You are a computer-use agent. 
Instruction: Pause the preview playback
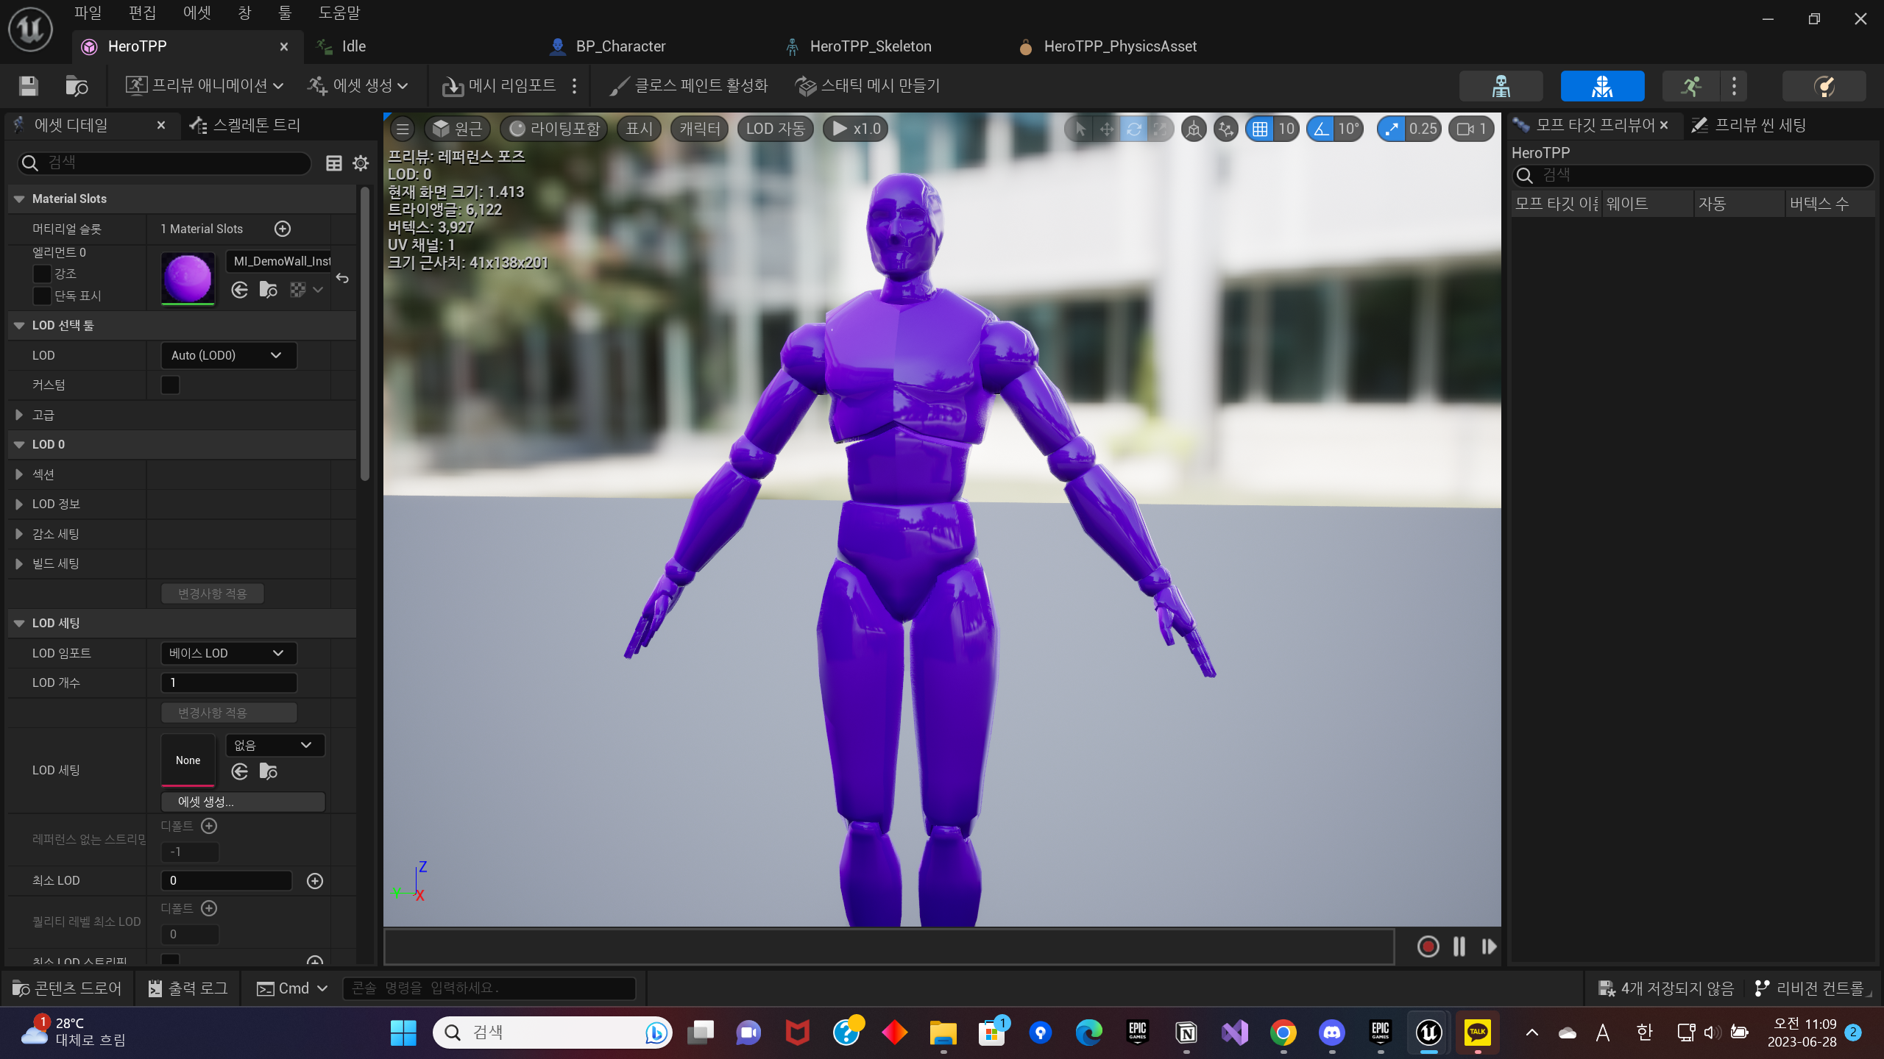[x=1459, y=946]
